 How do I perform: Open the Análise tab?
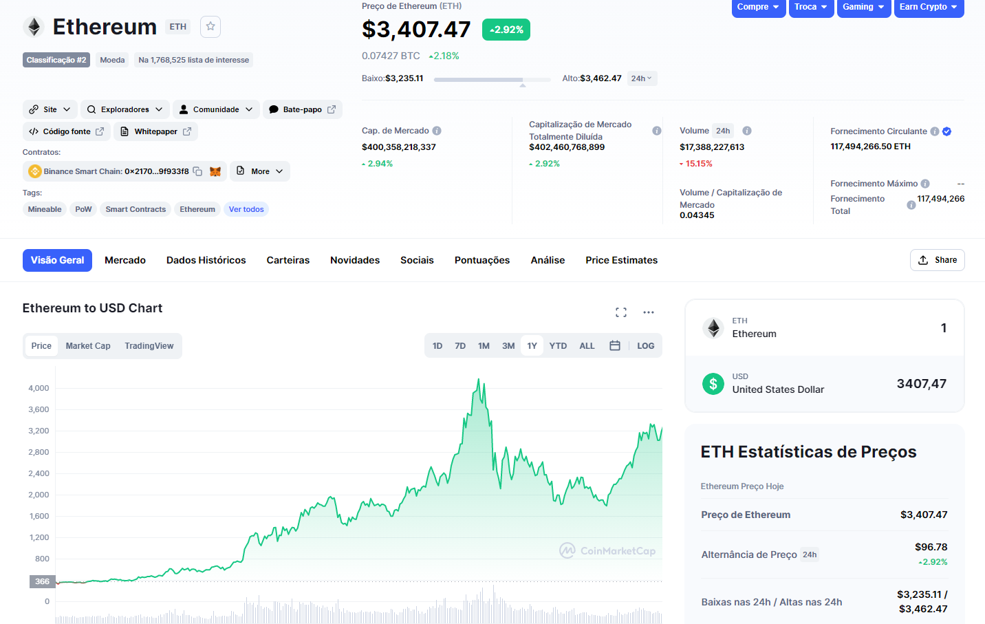[x=548, y=260]
